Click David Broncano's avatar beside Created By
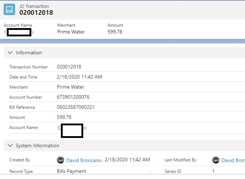 [61, 160]
